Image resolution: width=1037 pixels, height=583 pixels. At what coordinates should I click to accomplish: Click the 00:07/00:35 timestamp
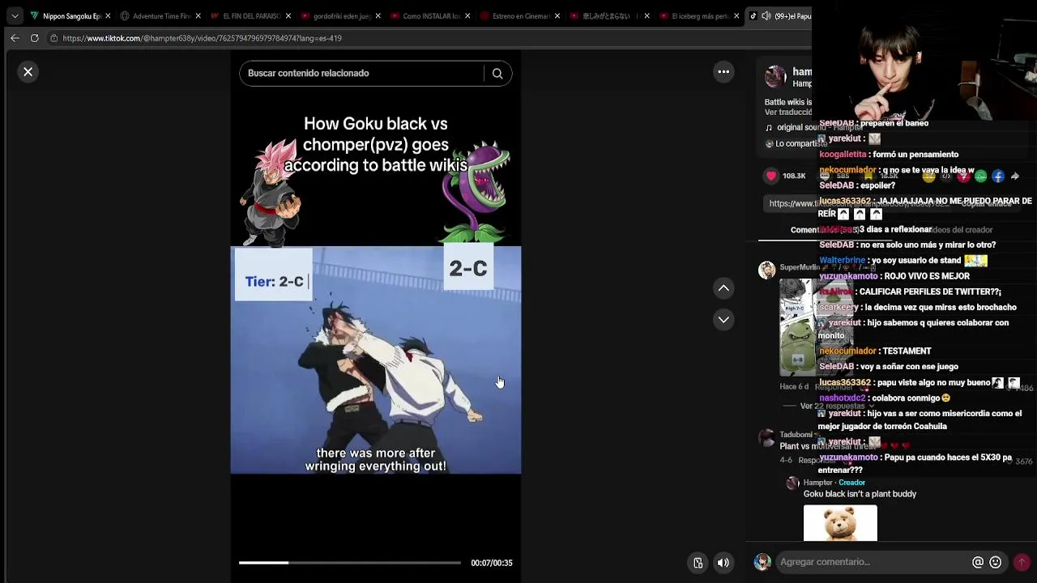point(492,563)
